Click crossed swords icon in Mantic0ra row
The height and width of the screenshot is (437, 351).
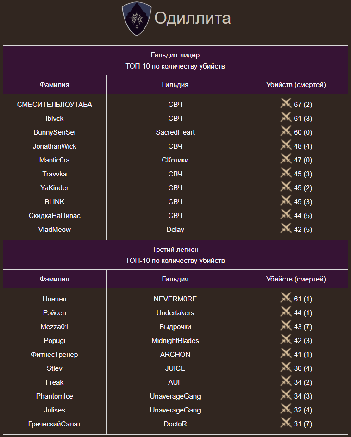[286, 159]
